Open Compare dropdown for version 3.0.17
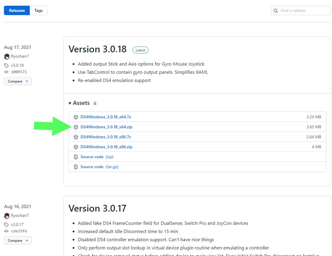The width and height of the screenshot is (332, 256). [18, 240]
